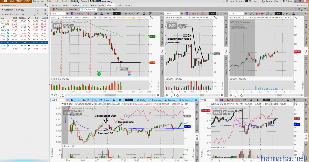Open Drawings menu in bottom-left 1m chart
This screenshot has height=162, width=309.
[x=155, y=100]
